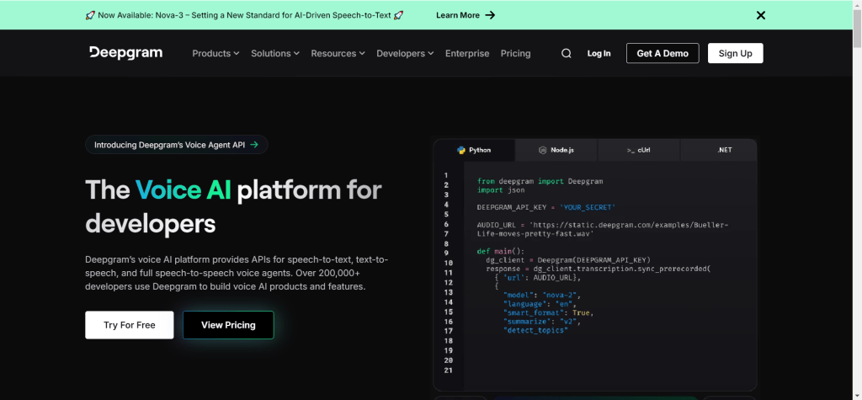
Task: Click the 'YOUR_SECRET' string in code
Action: pyautogui.click(x=587, y=207)
